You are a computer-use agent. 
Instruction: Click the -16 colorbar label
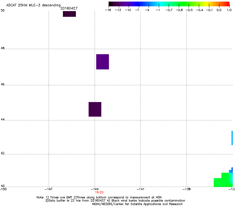(x=108, y=10)
